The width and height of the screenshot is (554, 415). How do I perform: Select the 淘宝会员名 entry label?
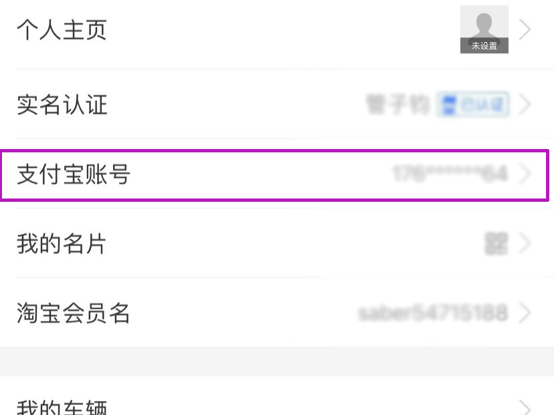point(73,313)
